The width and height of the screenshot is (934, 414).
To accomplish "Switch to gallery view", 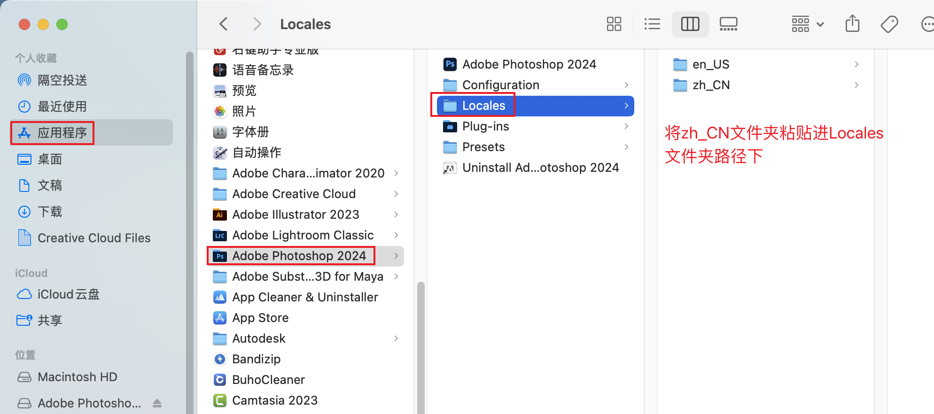I will (729, 24).
